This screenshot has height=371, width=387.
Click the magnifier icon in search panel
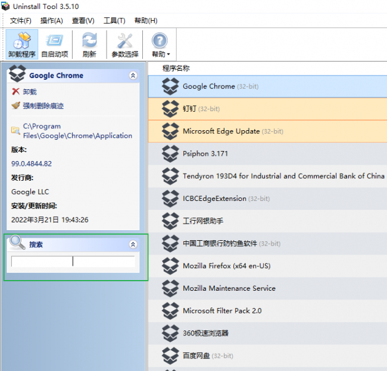pos(17,243)
